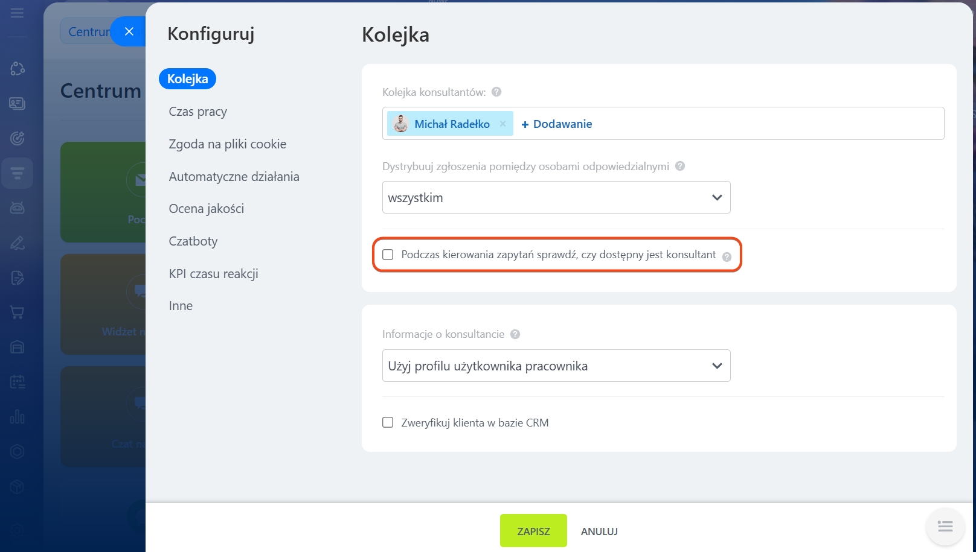Open the bar chart analytics sidebar icon
The image size is (976, 552).
point(17,416)
